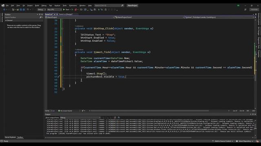The width and height of the screenshot is (261, 146).
Task: Click the Visual Studio logo icon
Action: 3,5
